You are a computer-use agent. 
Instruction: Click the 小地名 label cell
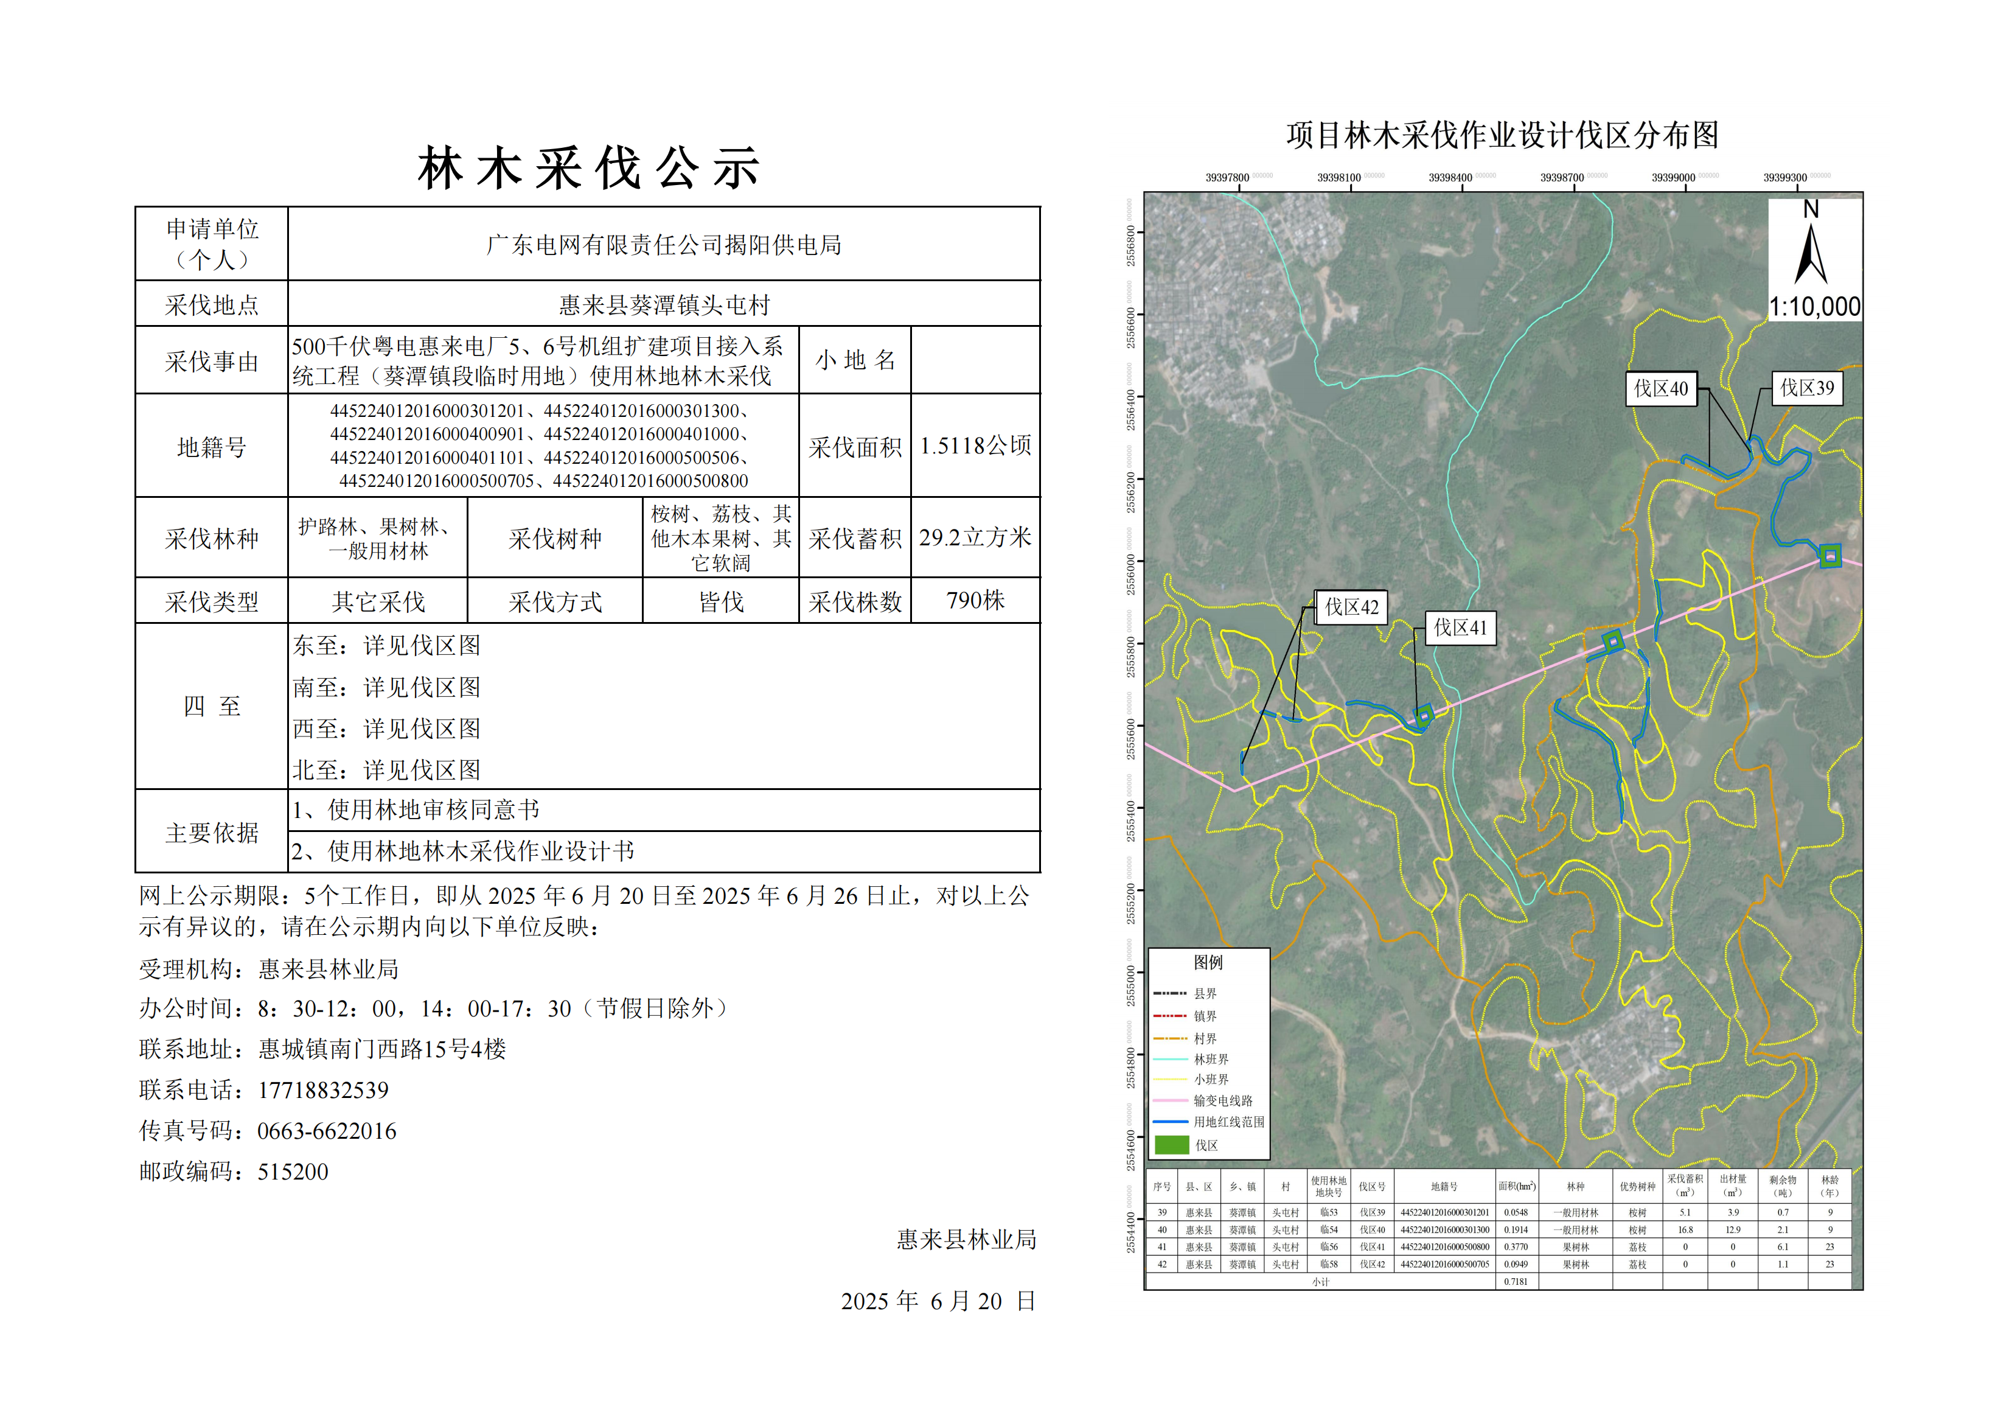855,360
